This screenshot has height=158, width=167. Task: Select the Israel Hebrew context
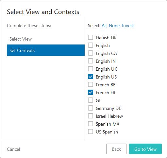click(91, 116)
